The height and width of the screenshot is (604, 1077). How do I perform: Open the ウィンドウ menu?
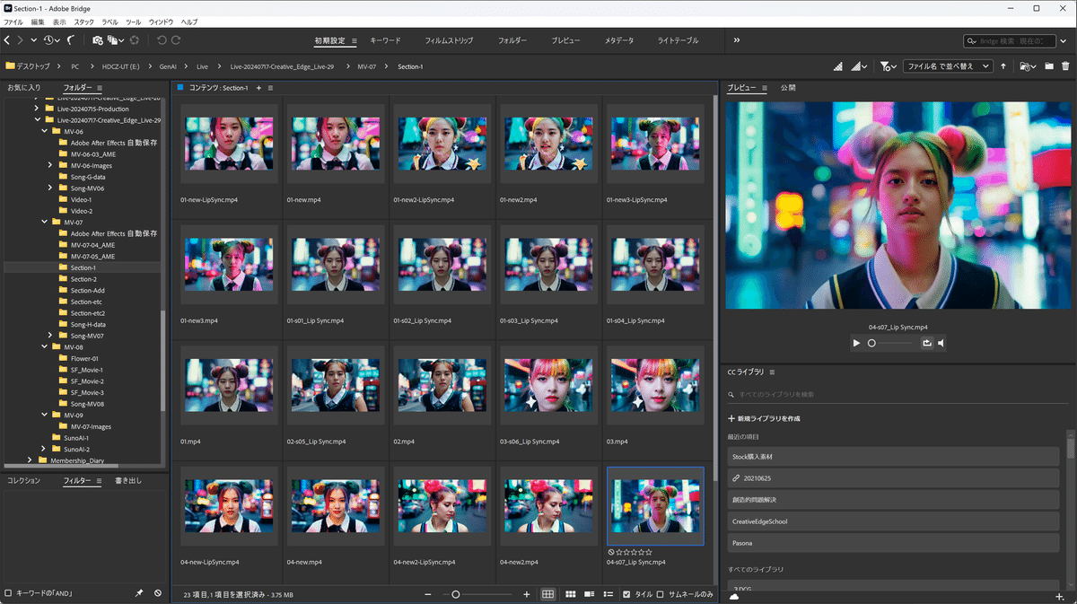[161, 21]
